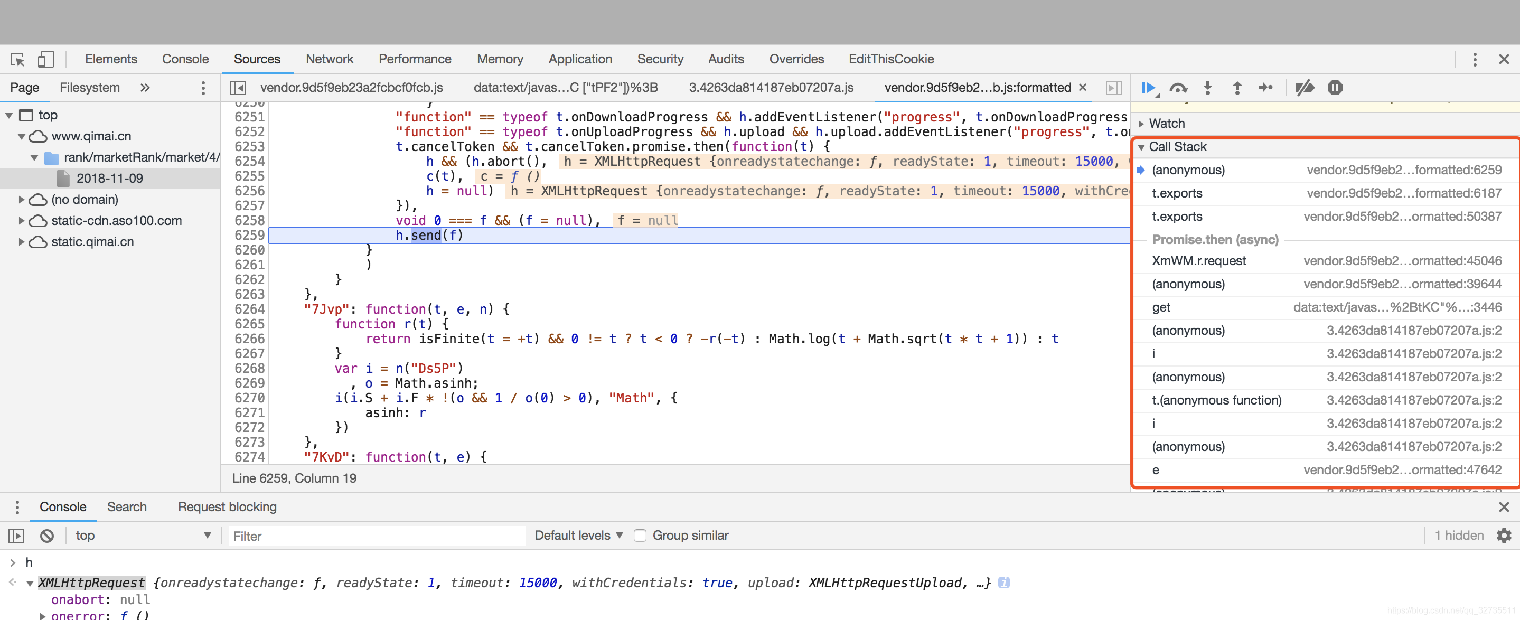This screenshot has height=620, width=1520.
Task: Select XmWM.r.request call stack frame
Action: 1327,261
